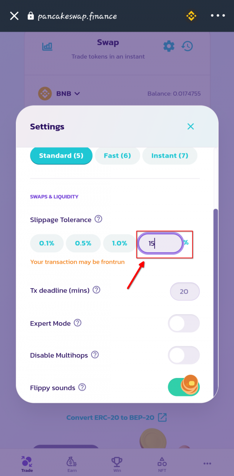This screenshot has width=234, height=476.
Task: Click the Tx deadline minutes field
Action: coord(185,291)
